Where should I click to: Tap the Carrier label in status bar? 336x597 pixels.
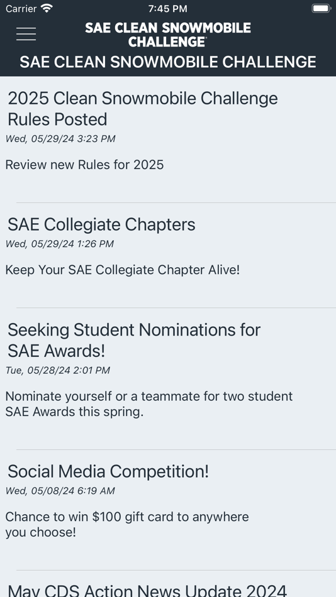[x=21, y=8]
